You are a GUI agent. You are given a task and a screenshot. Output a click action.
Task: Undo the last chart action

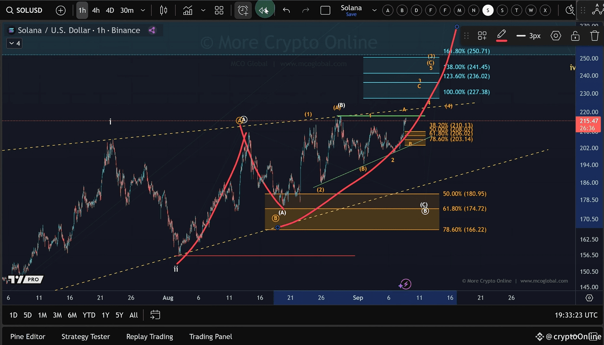(x=286, y=10)
